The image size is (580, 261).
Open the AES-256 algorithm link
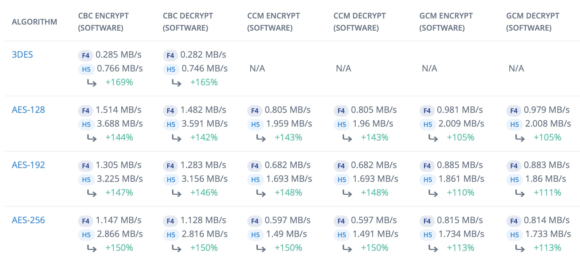[x=28, y=220]
